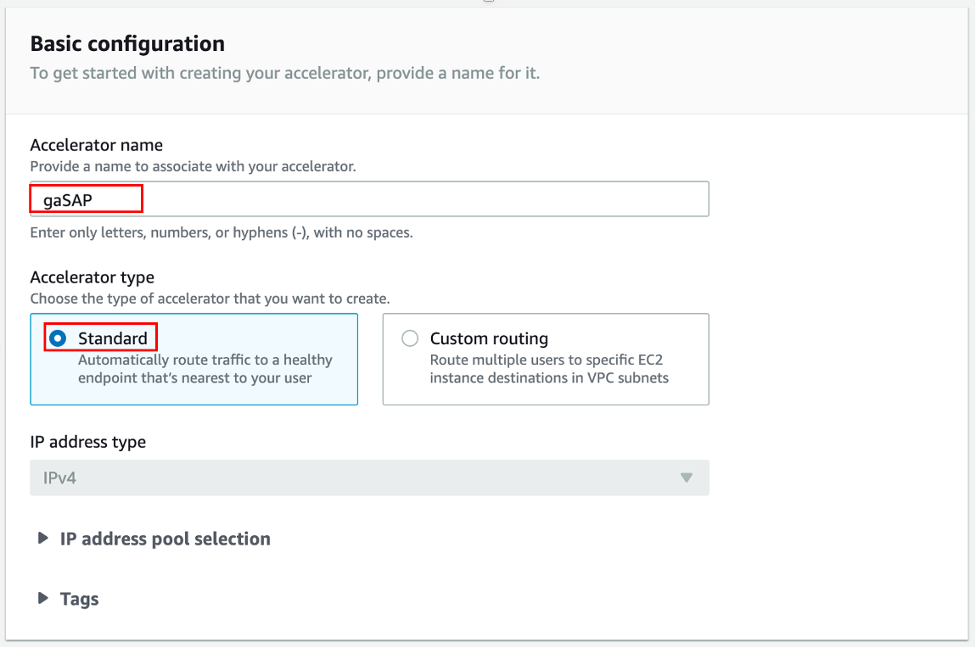The height and width of the screenshot is (648, 976).
Task: Click the IPv4 dropdown arrow icon
Action: tap(687, 478)
